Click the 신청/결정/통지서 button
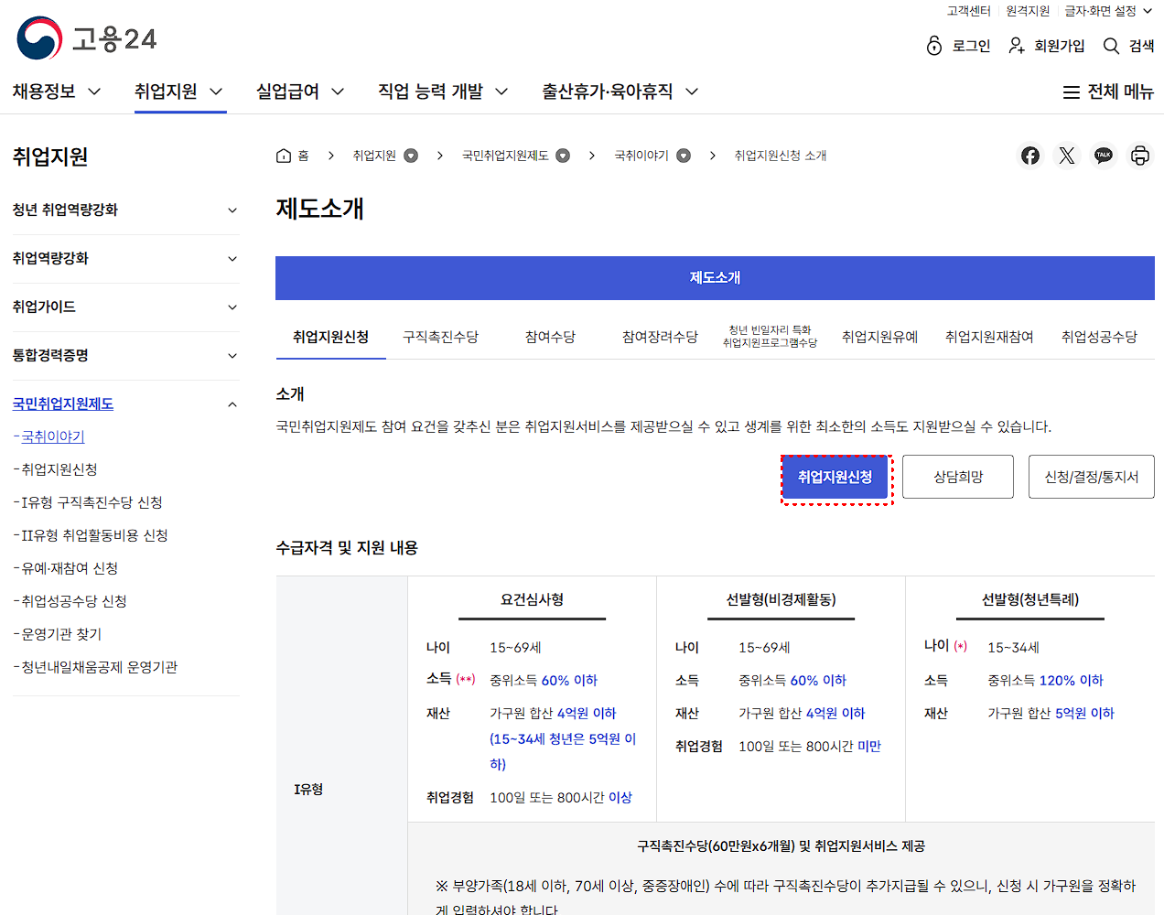This screenshot has width=1164, height=915. click(1092, 478)
